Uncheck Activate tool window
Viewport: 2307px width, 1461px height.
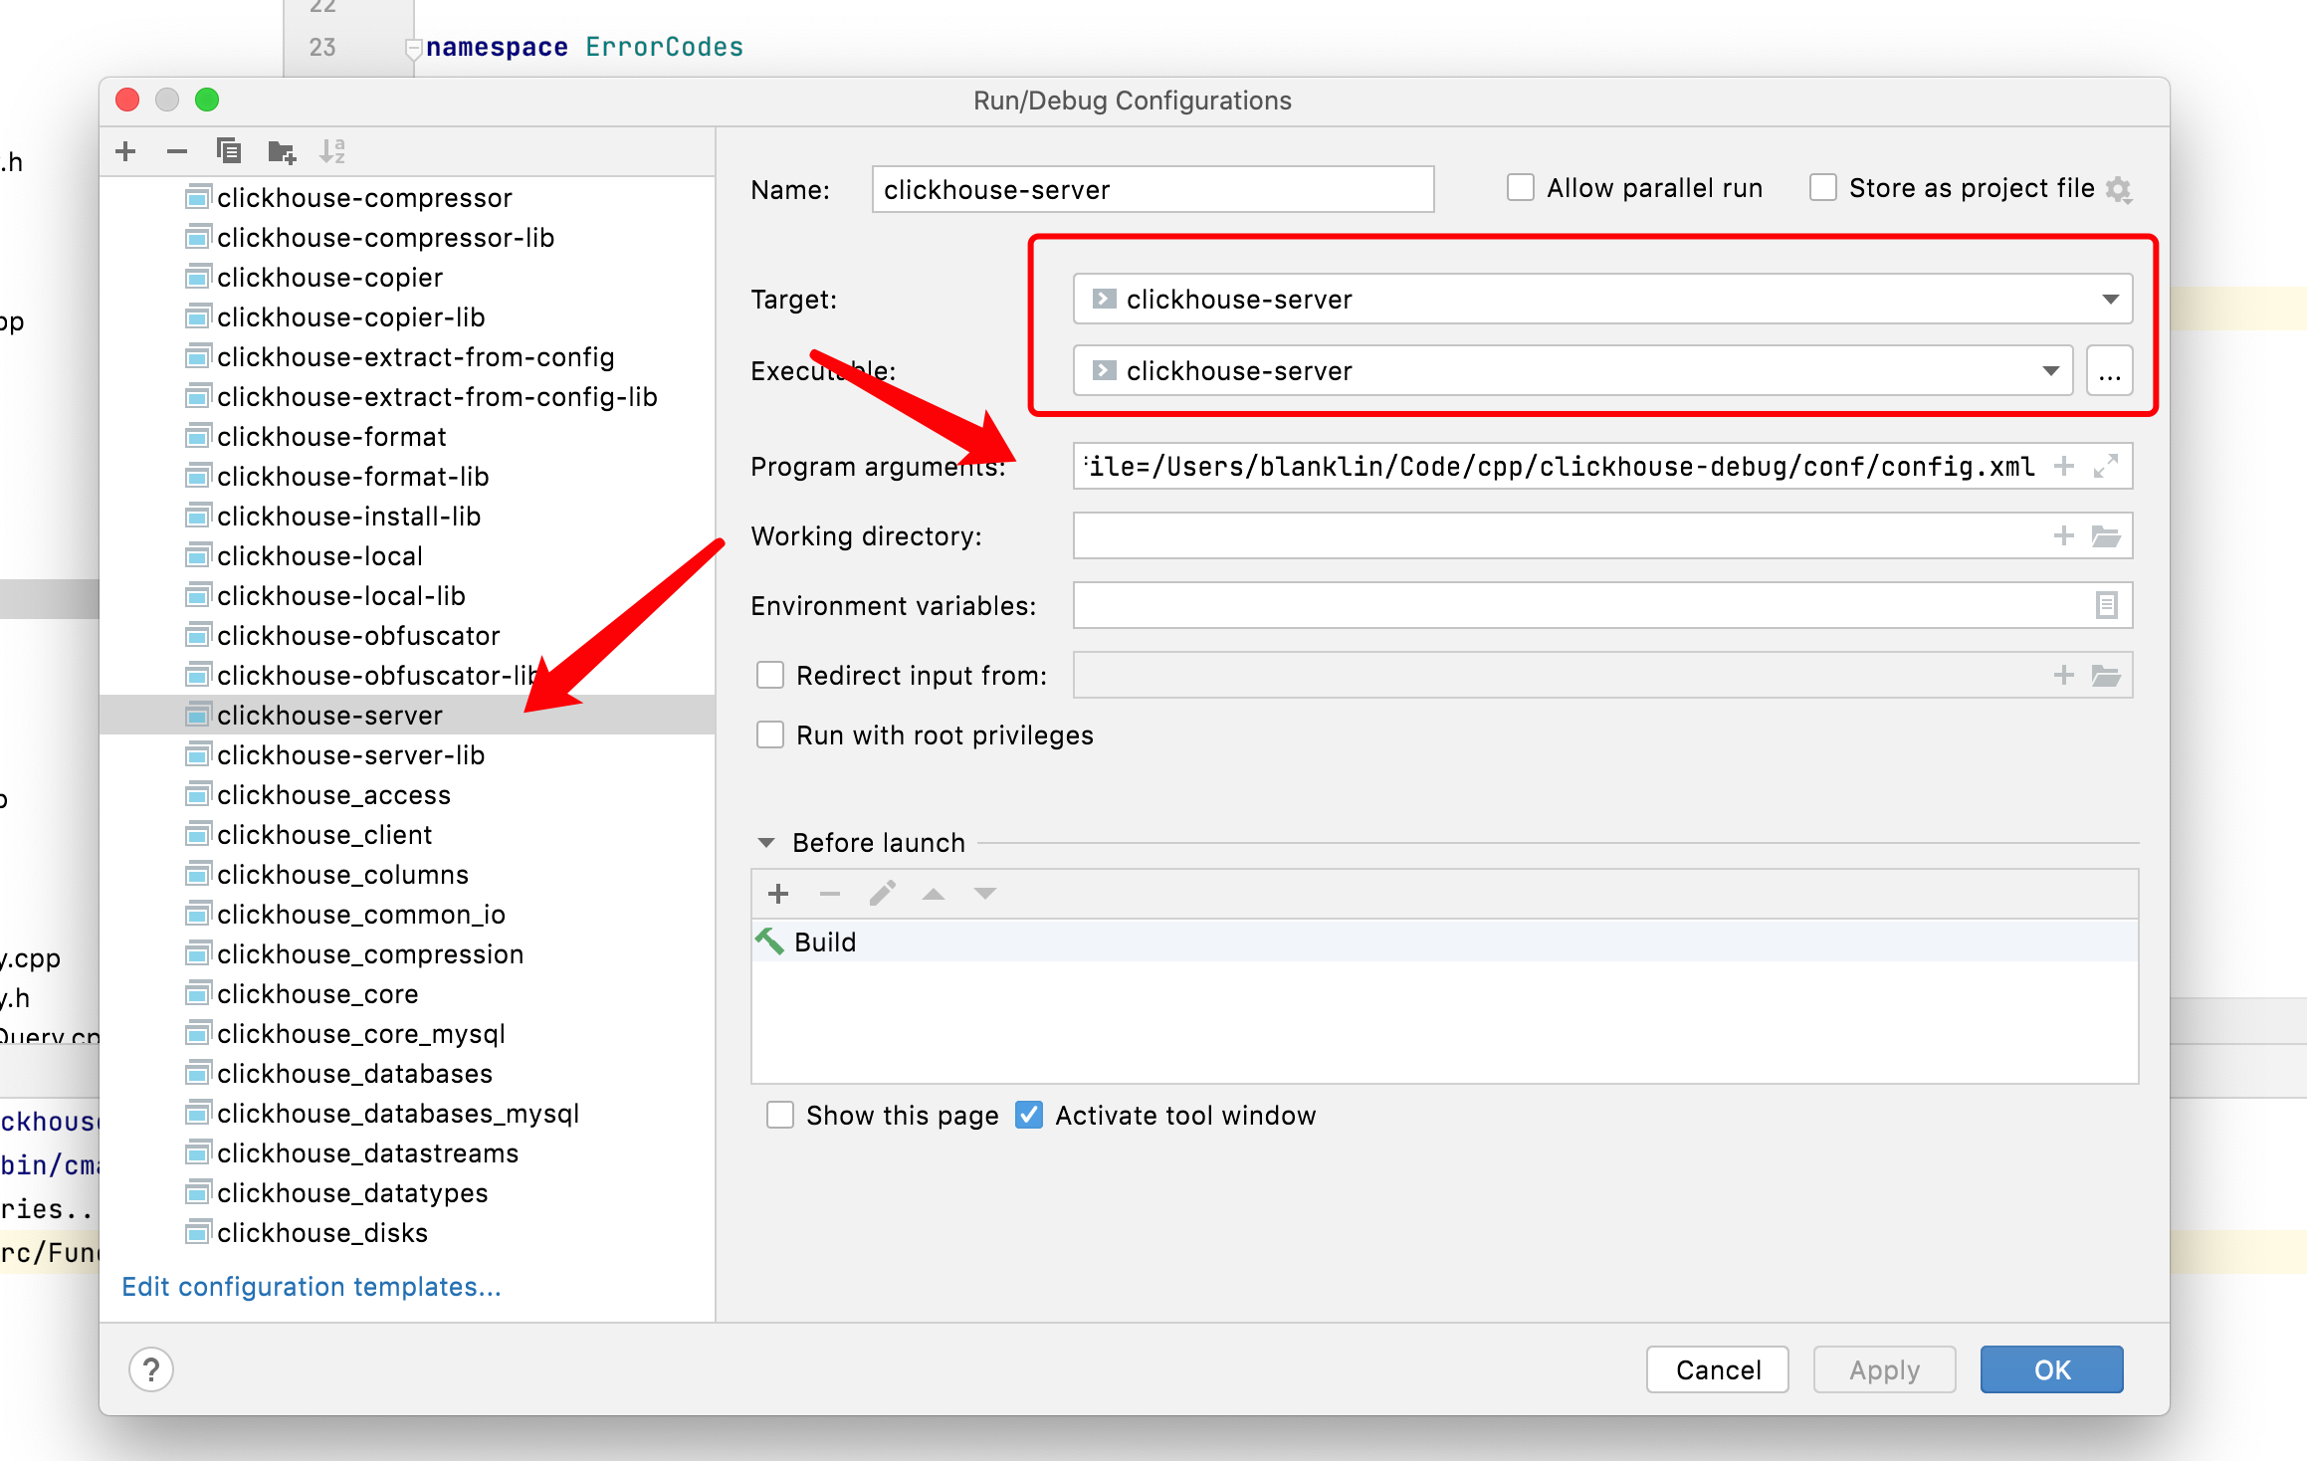[x=1029, y=1115]
